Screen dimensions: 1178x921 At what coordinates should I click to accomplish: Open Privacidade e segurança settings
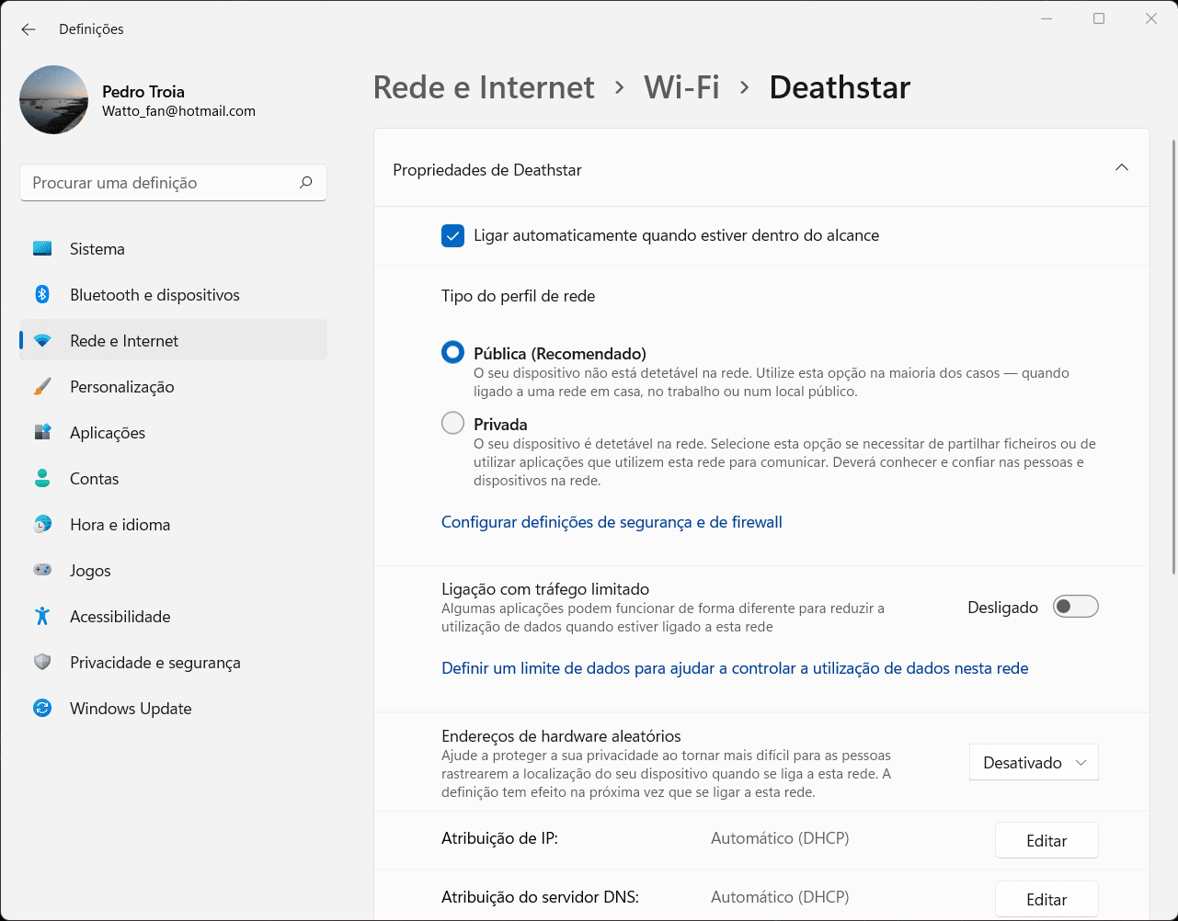(x=154, y=663)
